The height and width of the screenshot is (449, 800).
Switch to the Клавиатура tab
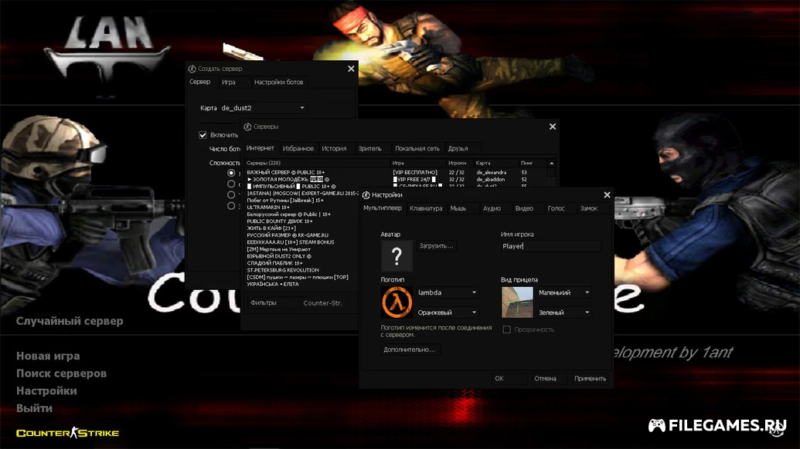tap(426, 208)
